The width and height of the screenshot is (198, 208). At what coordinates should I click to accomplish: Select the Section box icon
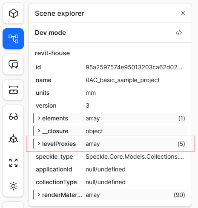13,139
